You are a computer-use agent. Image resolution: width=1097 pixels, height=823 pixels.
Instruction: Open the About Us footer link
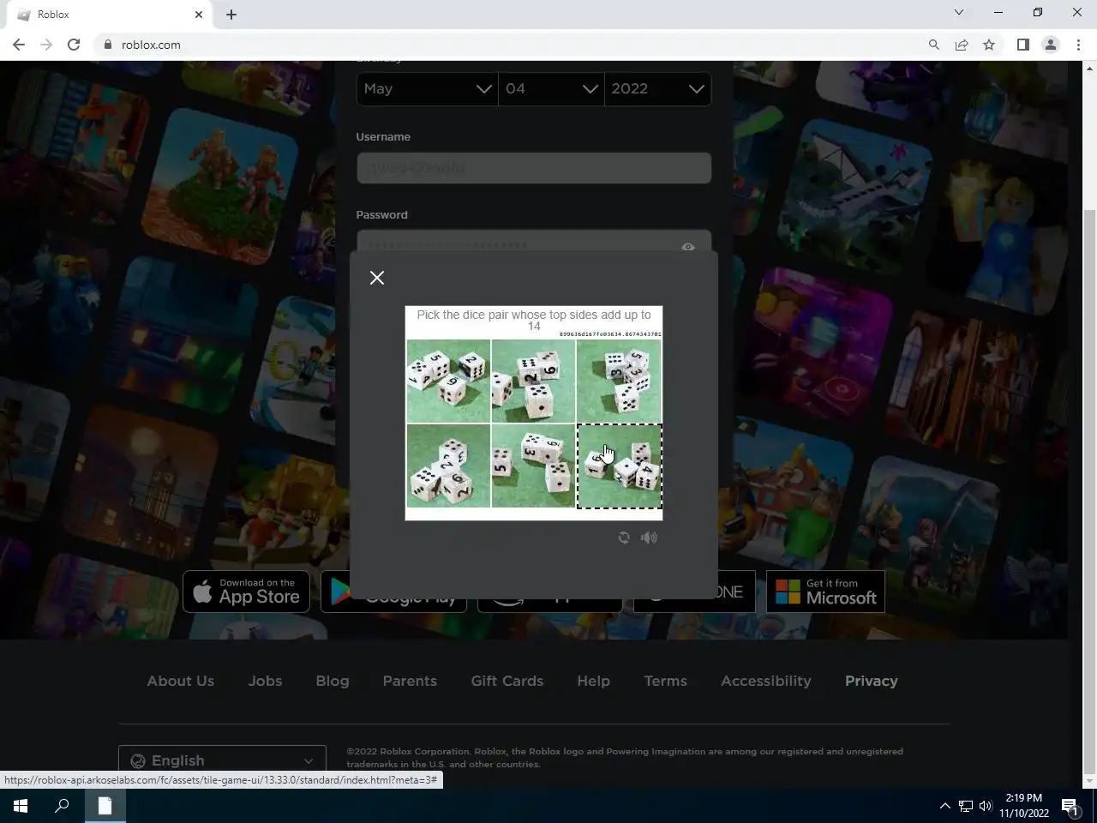(181, 681)
